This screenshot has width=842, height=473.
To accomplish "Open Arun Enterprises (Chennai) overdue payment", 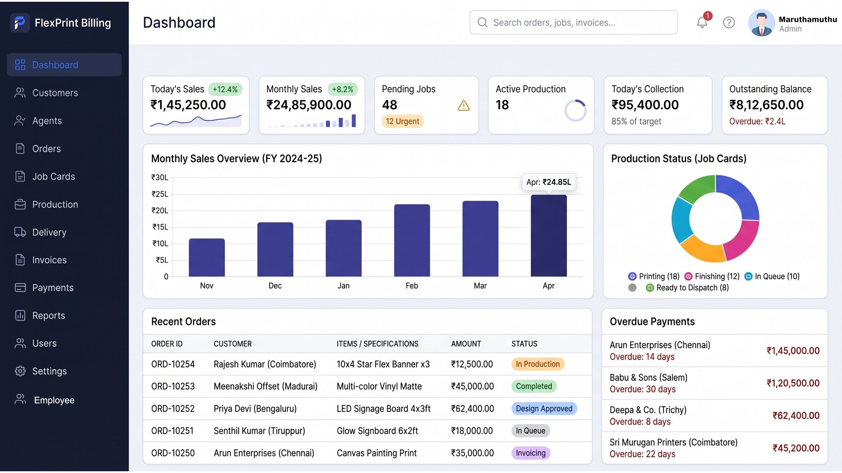I will pos(714,351).
